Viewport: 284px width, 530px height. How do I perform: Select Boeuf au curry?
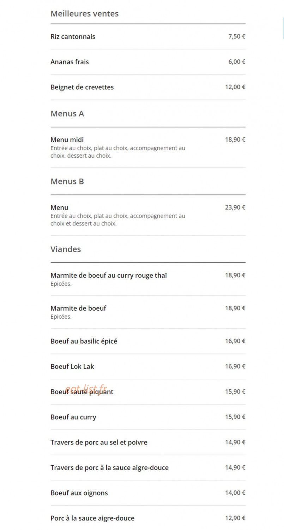pos(148,417)
